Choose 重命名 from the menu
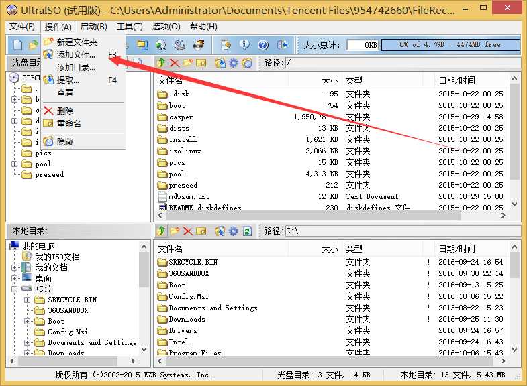The height and width of the screenshot is (386, 527). [x=83, y=123]
